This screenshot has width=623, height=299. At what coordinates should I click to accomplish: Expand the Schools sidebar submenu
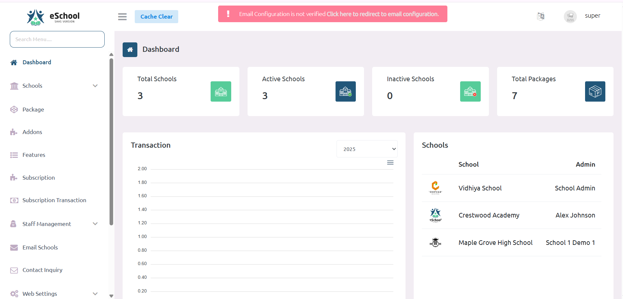tap(95, 86)
